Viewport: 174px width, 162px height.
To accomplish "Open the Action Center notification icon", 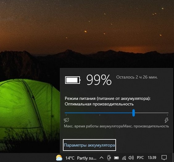I will tap(164, 158).
